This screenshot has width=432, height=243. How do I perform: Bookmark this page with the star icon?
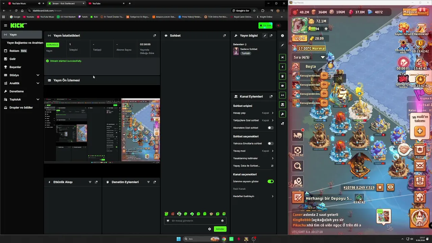point(254,10)
